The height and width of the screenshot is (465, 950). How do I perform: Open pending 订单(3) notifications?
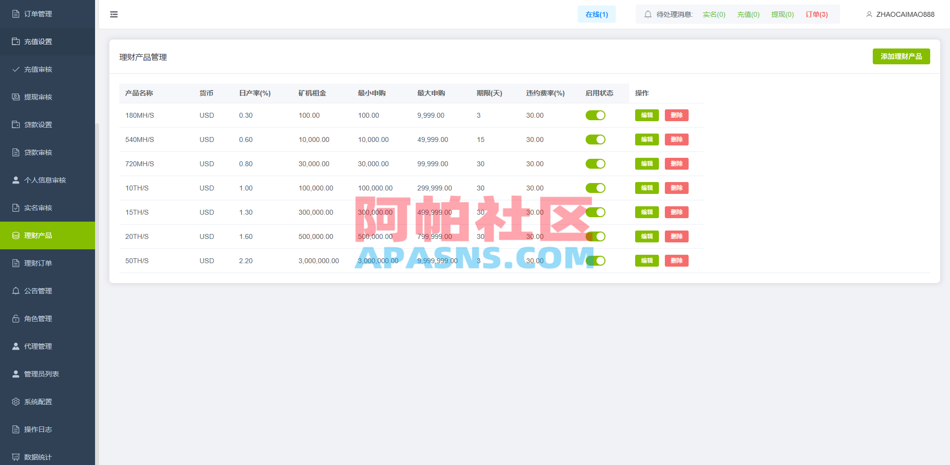(x=816, y=14)
